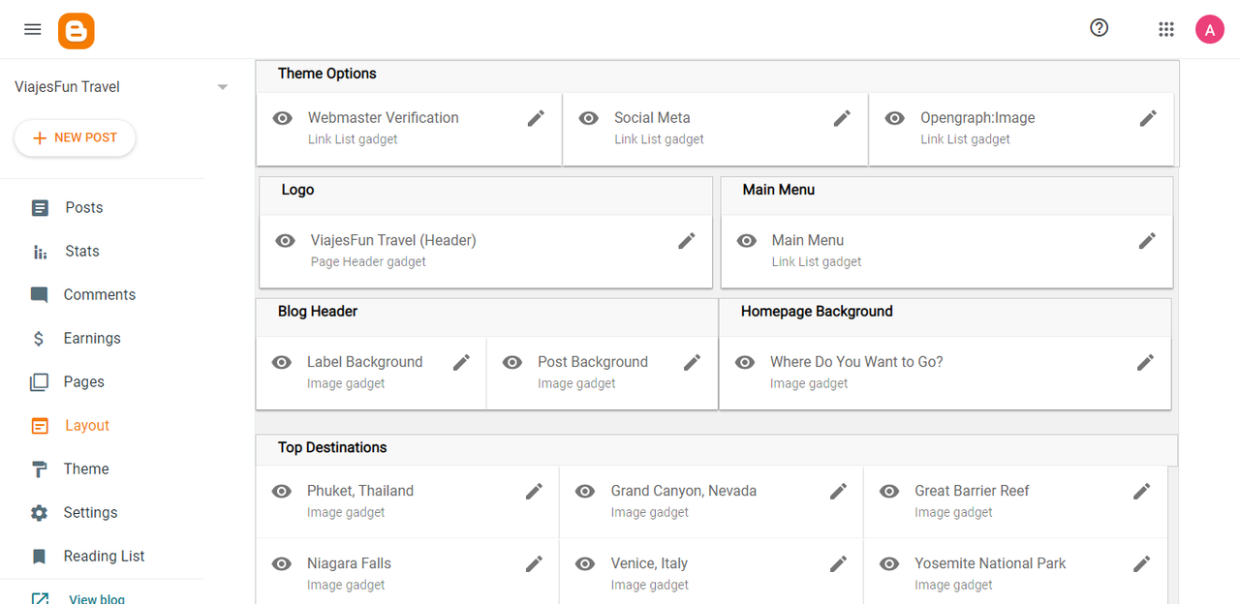Edit the Post Background gadget
The width and height of the screenshot is (1240, 604).
click(x=692, y=362)
